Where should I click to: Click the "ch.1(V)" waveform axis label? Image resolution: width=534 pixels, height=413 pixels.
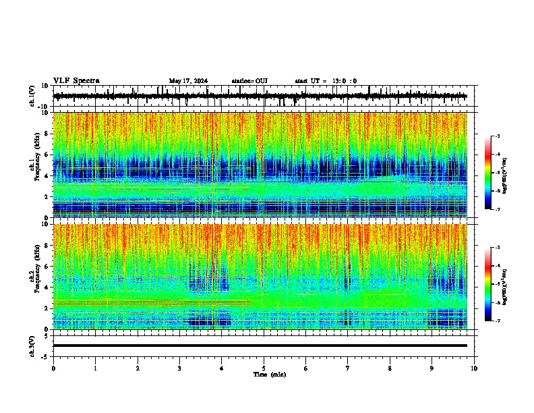pyautogui.click(x=32, y=96)
